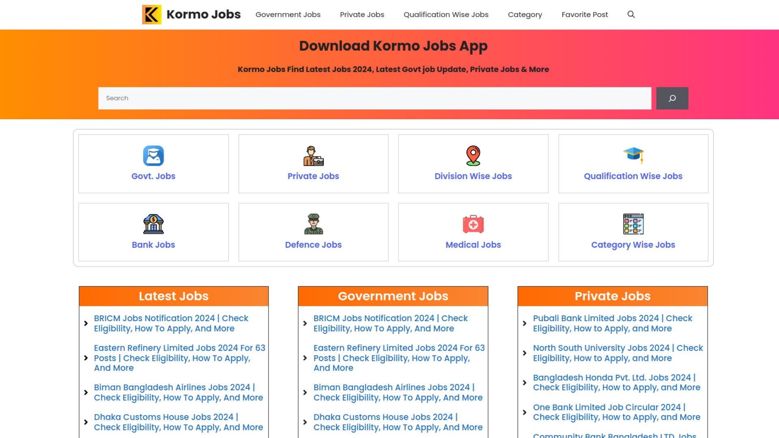Click the Govt. Jobs icon
Screen dimensions: 779x438
click(153, 156)
